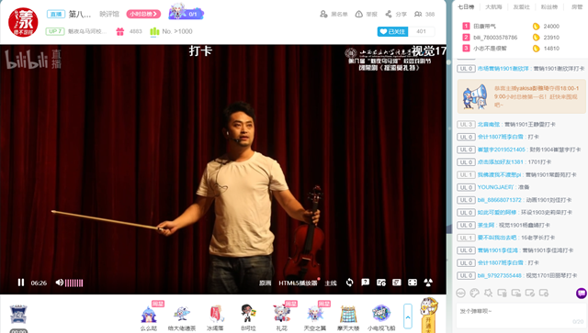Click the pink gift icon beside 4883
The height and width of the screenshot is (333, 588).
click(120, 31)
